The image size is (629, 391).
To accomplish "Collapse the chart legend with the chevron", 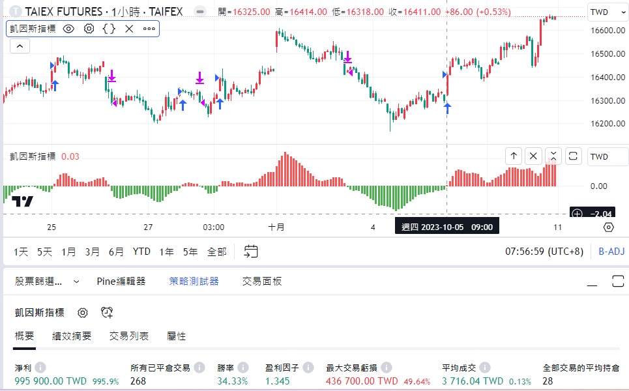I will (x=20, y=46).
